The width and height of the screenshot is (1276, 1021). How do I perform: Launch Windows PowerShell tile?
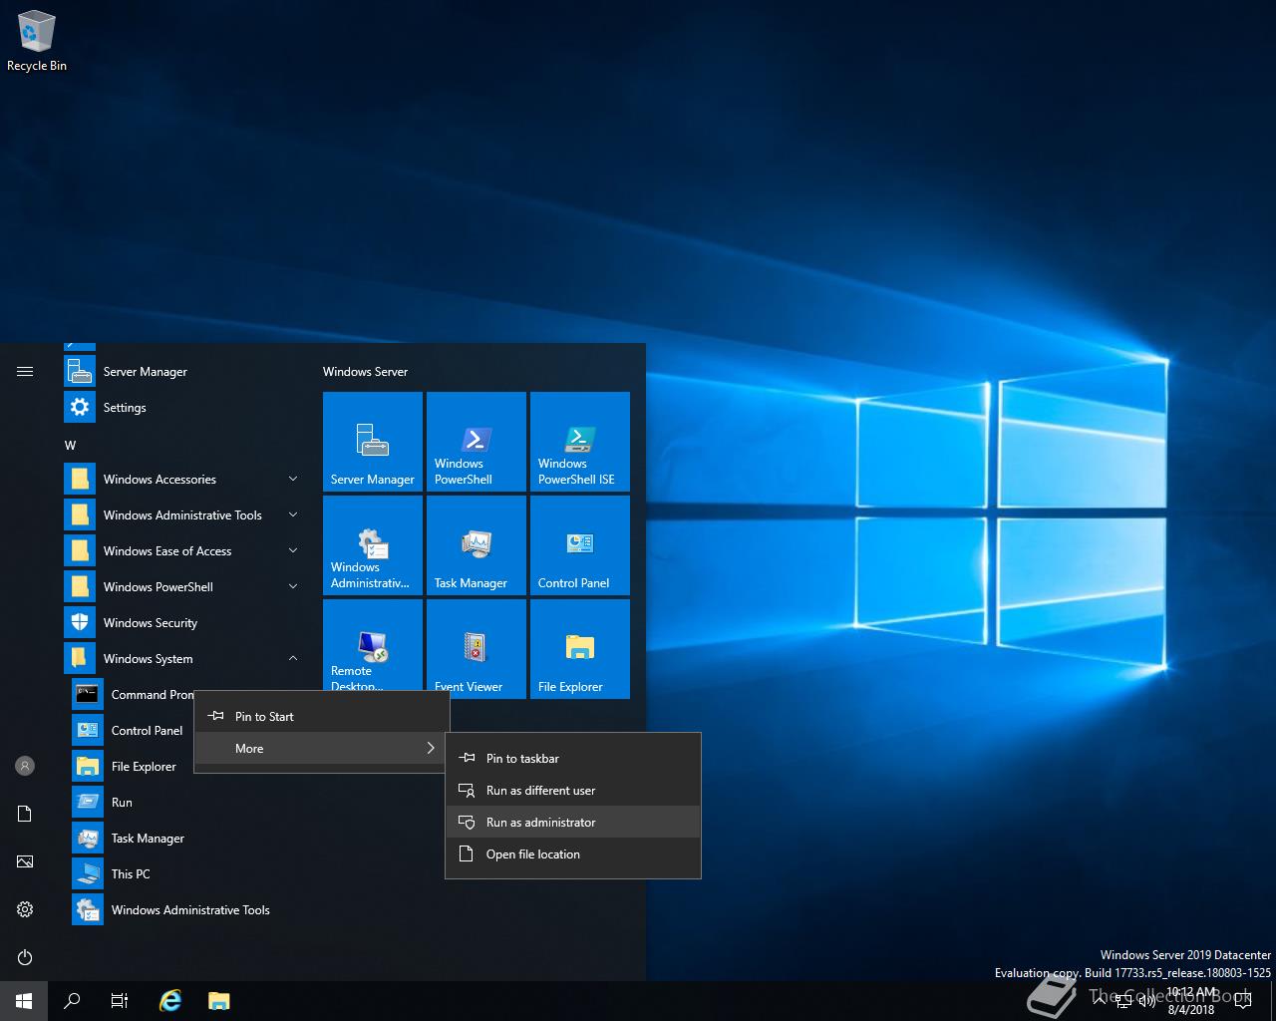pyautogui.click(x=477, y=442)
